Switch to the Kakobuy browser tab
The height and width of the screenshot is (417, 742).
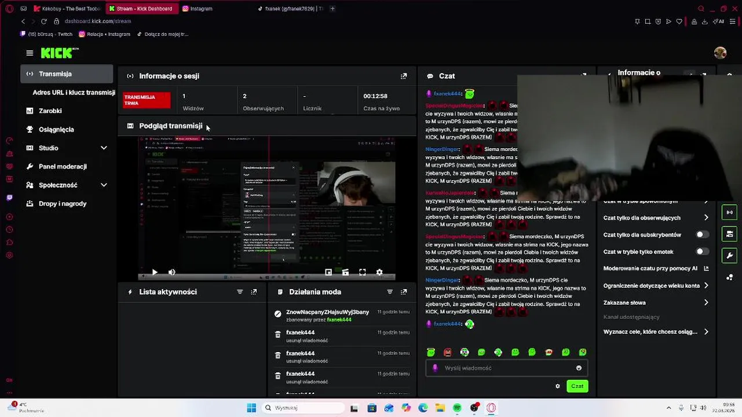[67, 9]
